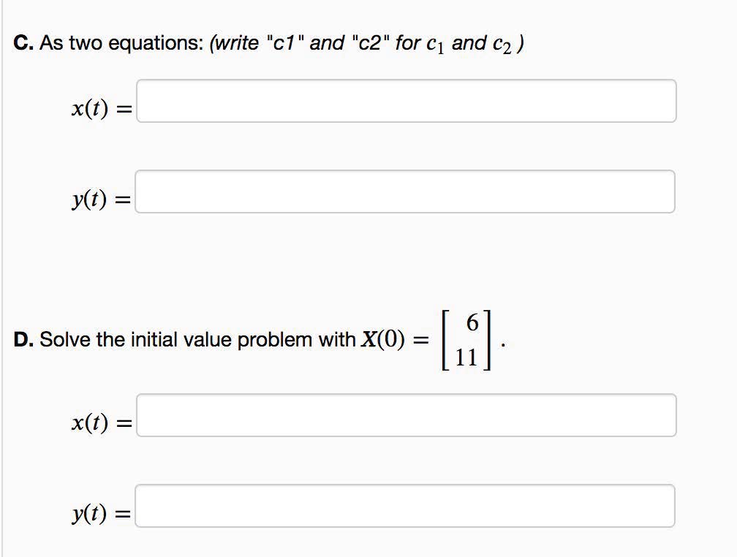This screenshot has width=737, height=557.
Task: Click the x(t) answer box in part C
Action: (406, 101)
